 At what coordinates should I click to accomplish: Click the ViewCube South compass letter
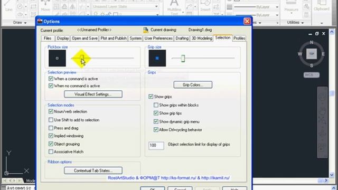click(x=312, y=65)
